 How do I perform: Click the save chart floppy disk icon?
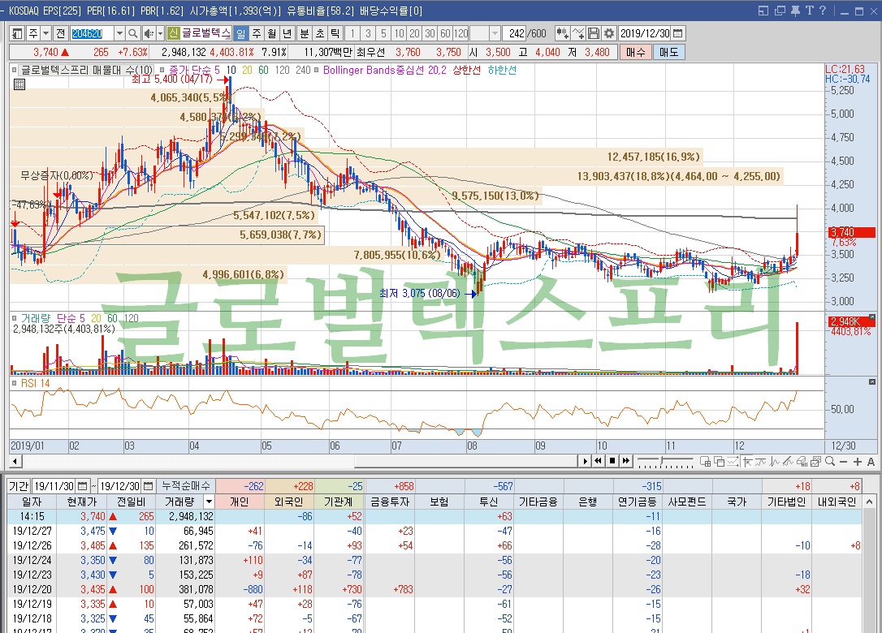coord(594,34)
